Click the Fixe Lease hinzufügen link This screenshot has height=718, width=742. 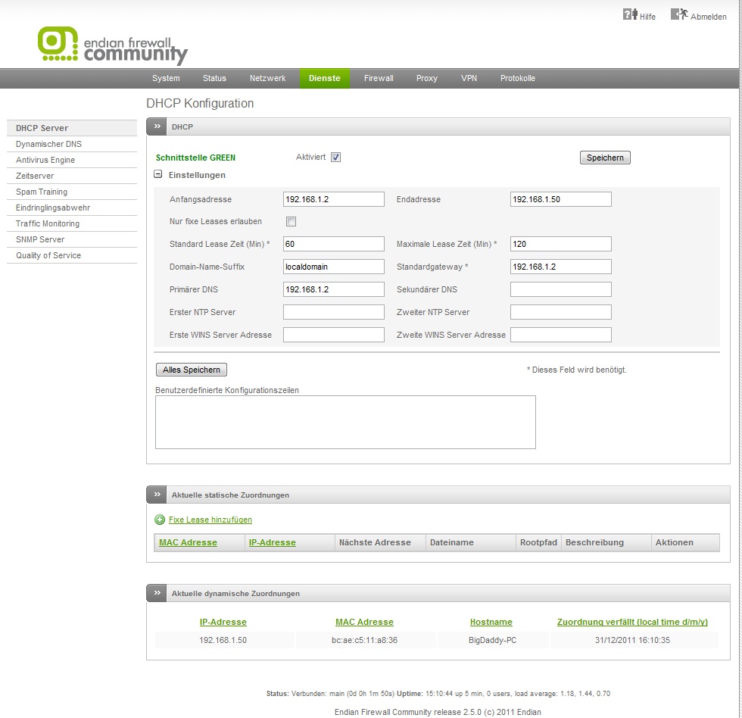point(210,520)
